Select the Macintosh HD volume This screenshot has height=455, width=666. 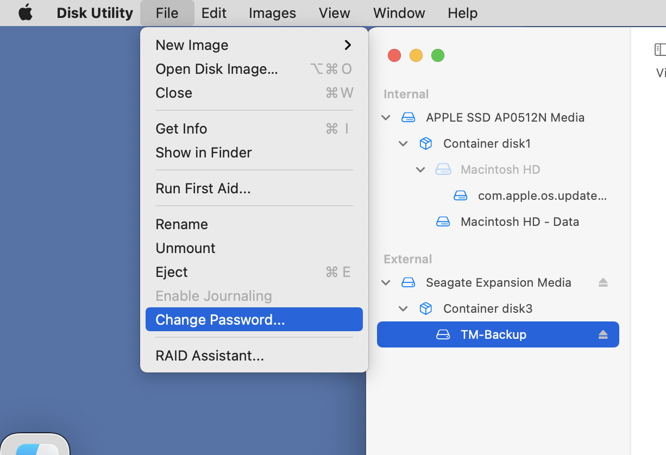498,169
